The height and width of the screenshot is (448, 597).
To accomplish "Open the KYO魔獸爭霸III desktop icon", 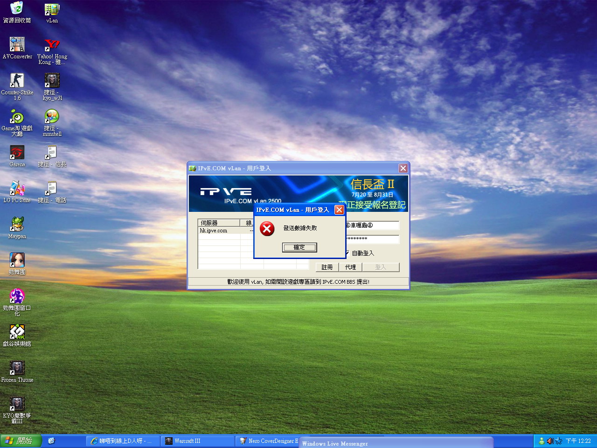I will (x=17, y=410).
